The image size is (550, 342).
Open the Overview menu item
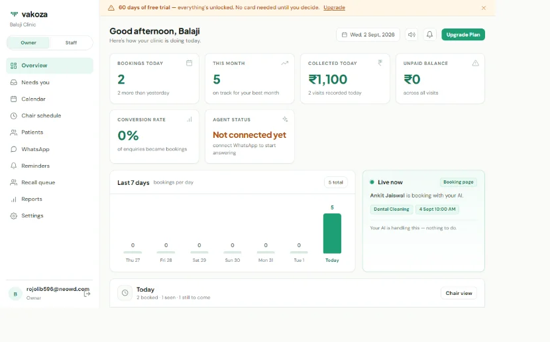(x=50, y=66)
